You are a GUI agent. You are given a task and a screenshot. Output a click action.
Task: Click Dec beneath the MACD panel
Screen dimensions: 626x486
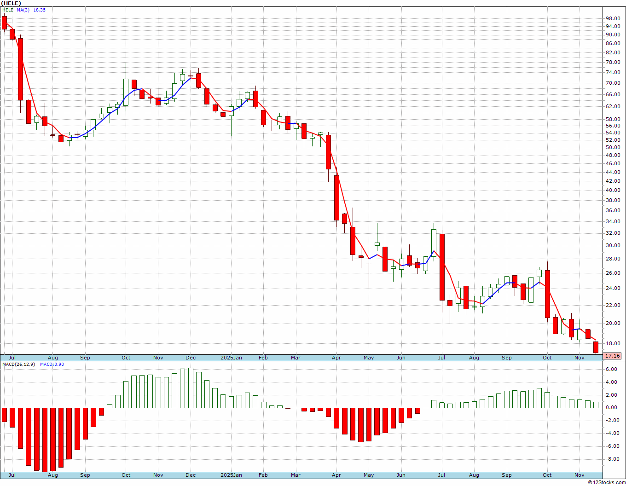(191, 475)
